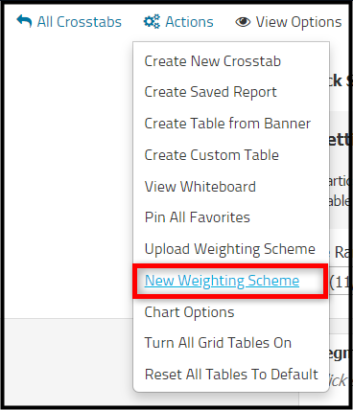Select Reset All Tables To Default
This screenshot has height=410, width=353.
point(231,375)
